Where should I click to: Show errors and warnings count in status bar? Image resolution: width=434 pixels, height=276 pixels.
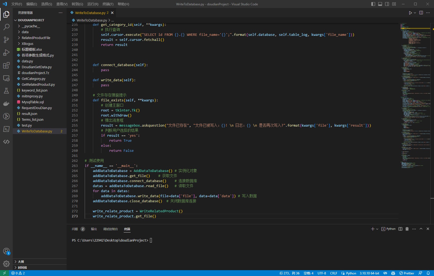pyautogui.click(x=18, y=273)
